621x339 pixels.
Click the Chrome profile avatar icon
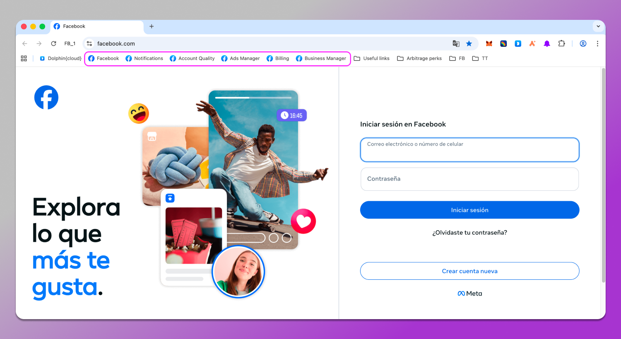pyautogui.click(x=583, y=43)
